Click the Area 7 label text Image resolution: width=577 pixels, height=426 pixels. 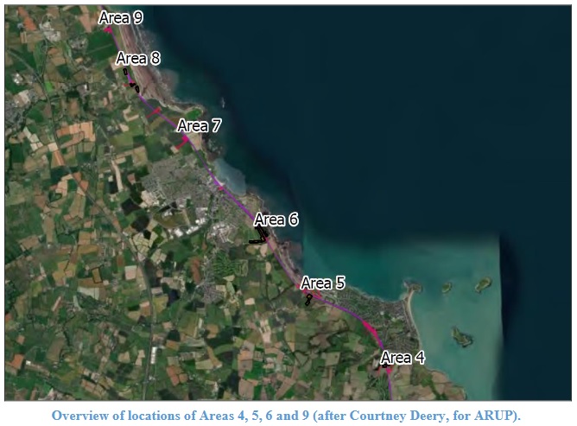tap(199, 125)
